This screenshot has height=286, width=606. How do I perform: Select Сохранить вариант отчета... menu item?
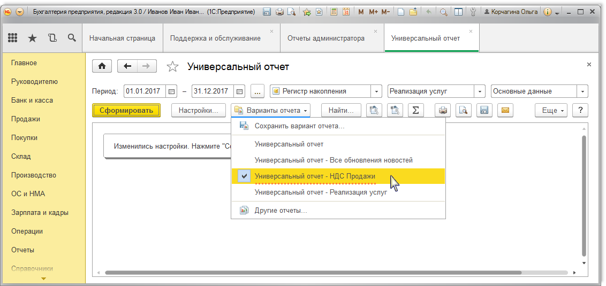[x=338, y=126]
